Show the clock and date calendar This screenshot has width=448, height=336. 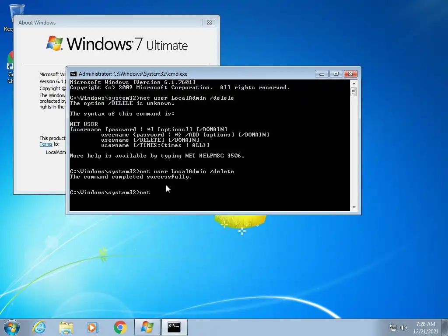pos(425,328)
